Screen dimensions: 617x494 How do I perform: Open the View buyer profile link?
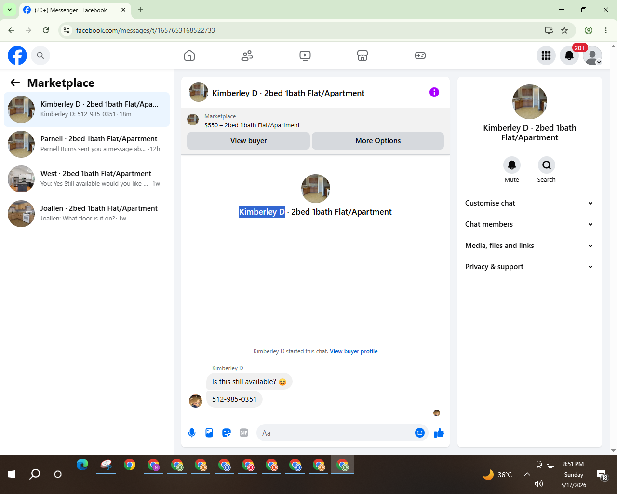(354, 351)
